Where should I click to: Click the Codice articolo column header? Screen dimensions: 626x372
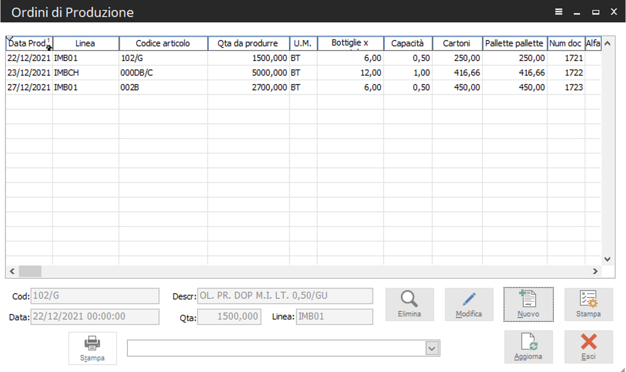[163, 43]
